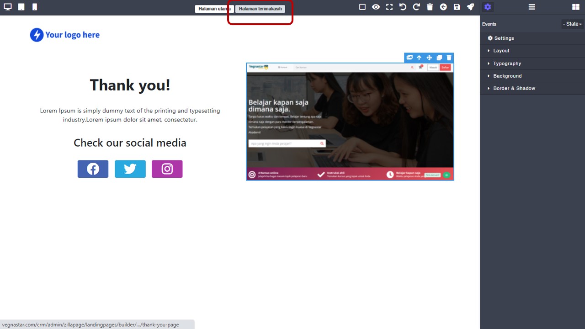Click the rocket publish icon
This screenshot has width=585, height=329.
tap(470, 7)
